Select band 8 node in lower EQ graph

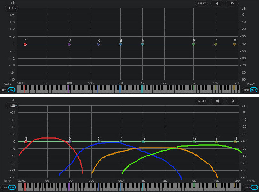tap(235, 142)
